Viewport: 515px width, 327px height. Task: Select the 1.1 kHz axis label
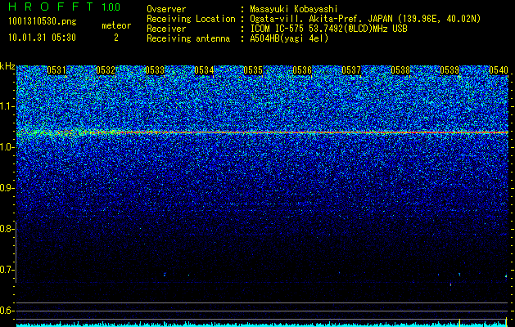tap(7, 106)
